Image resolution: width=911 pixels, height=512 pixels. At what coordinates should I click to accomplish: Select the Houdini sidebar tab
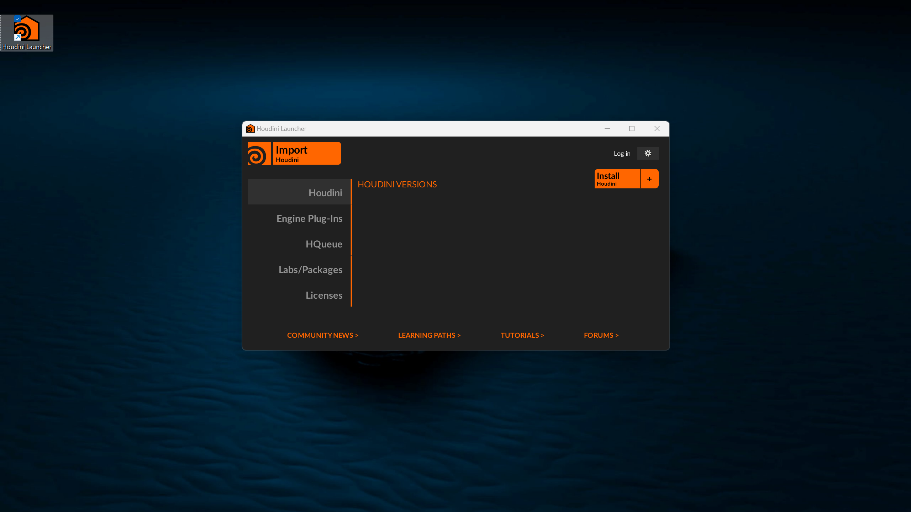click(x=299, y=192)
